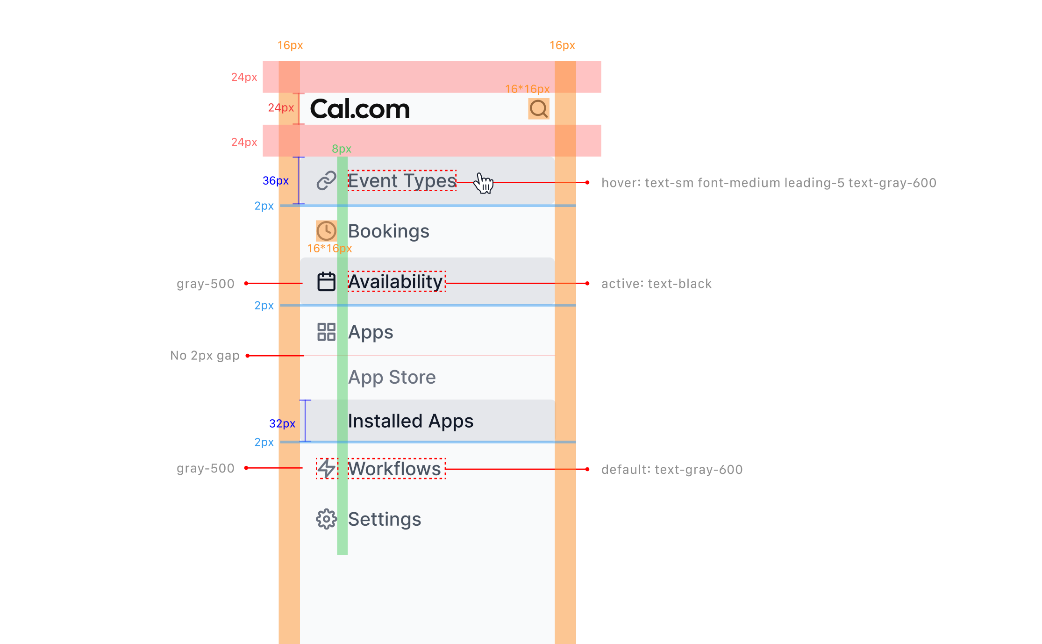Click the grid icon next to Apps

pos(326,332)
